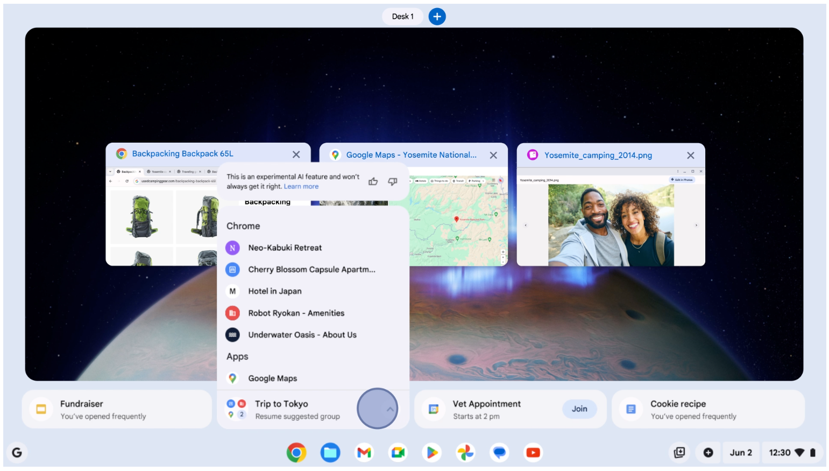Screen dimensions: 829x471
Task: Click thumbs down on AI feature notice
Action: pos(393,181)
